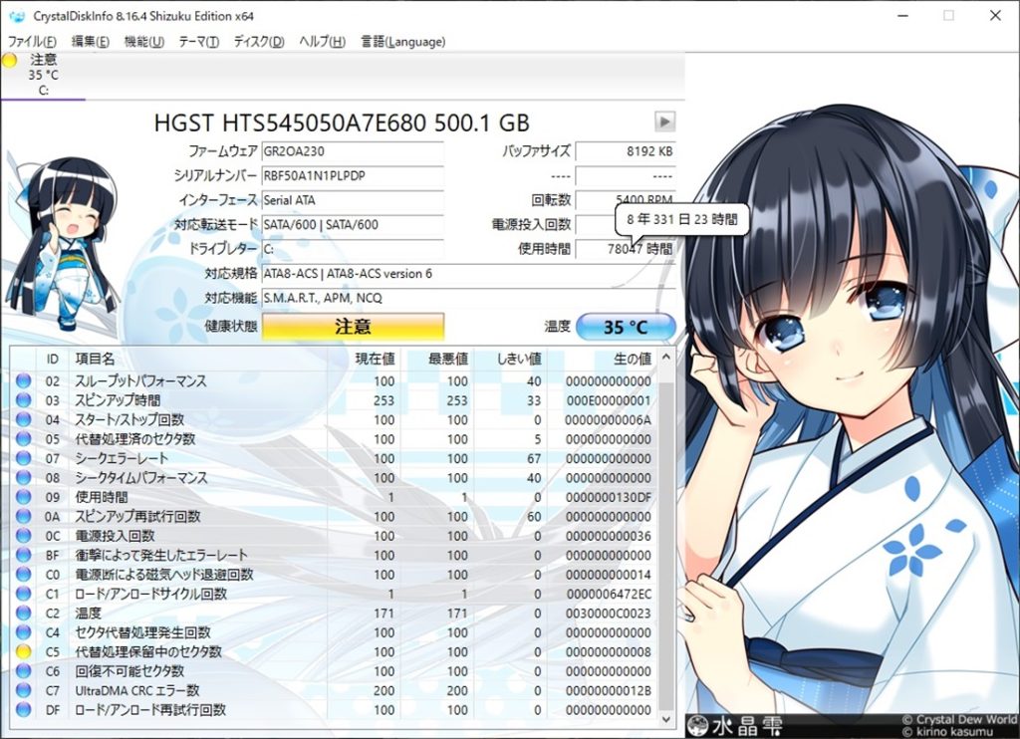This screenshot has height=739, width=1020.
Task: Click the serial number field RBF50A1N1PLPDP
Action: click(x=352, y=175)
